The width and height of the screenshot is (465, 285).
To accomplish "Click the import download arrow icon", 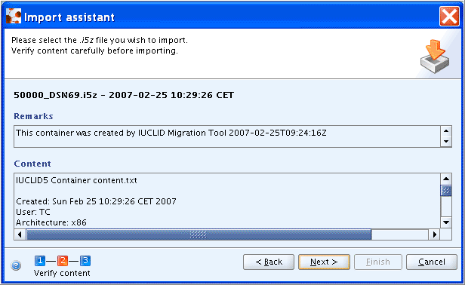I will click(435, 57).
